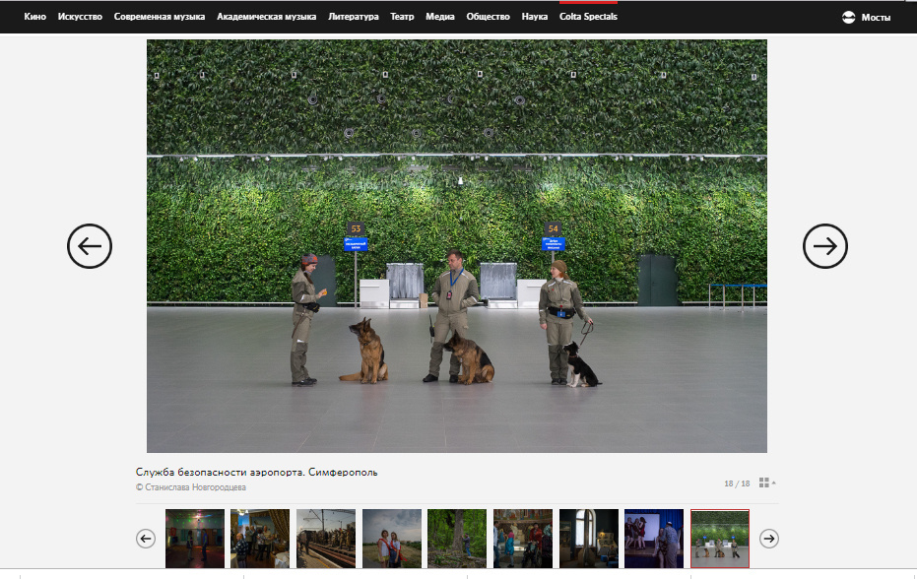Open the Наука section
917x579 pixels.
[x=535, y=17]
